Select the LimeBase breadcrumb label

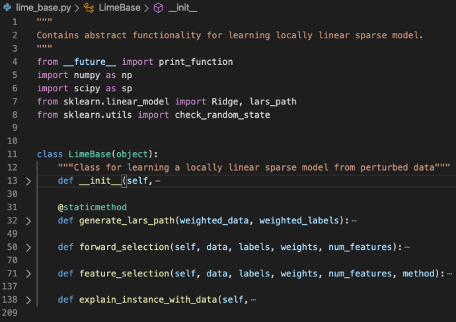(119, 9)
